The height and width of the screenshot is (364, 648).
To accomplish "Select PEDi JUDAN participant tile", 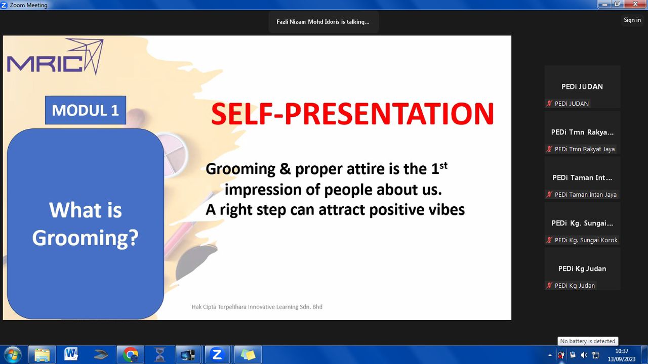I will [582, 86].
